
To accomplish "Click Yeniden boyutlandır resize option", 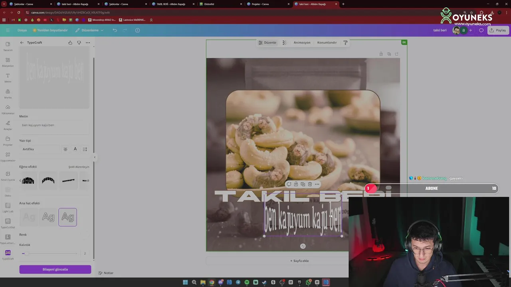I will point(50,30).
